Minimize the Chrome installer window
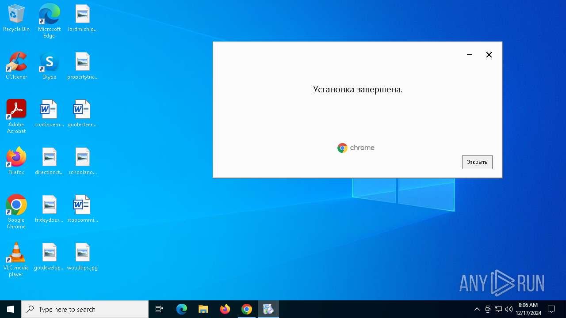This screenshot has height=318, width=566. point(470,55)
